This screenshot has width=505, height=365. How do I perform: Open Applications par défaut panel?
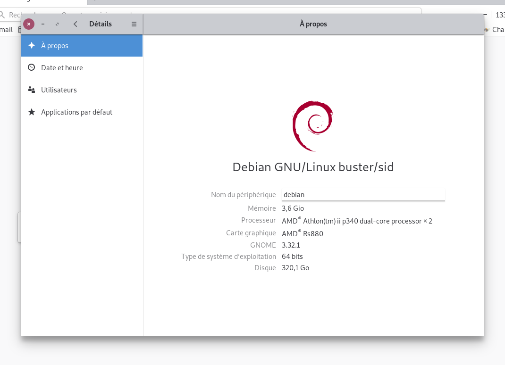[x=82, y=112]
